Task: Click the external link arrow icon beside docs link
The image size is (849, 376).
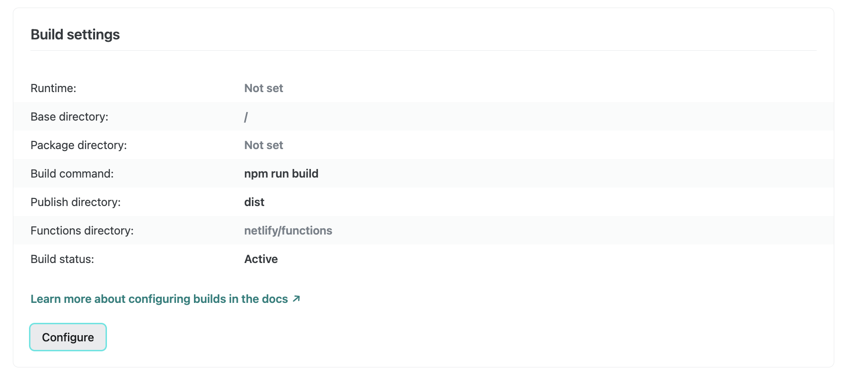Action: pyautogui.click(x=297, y=299)
